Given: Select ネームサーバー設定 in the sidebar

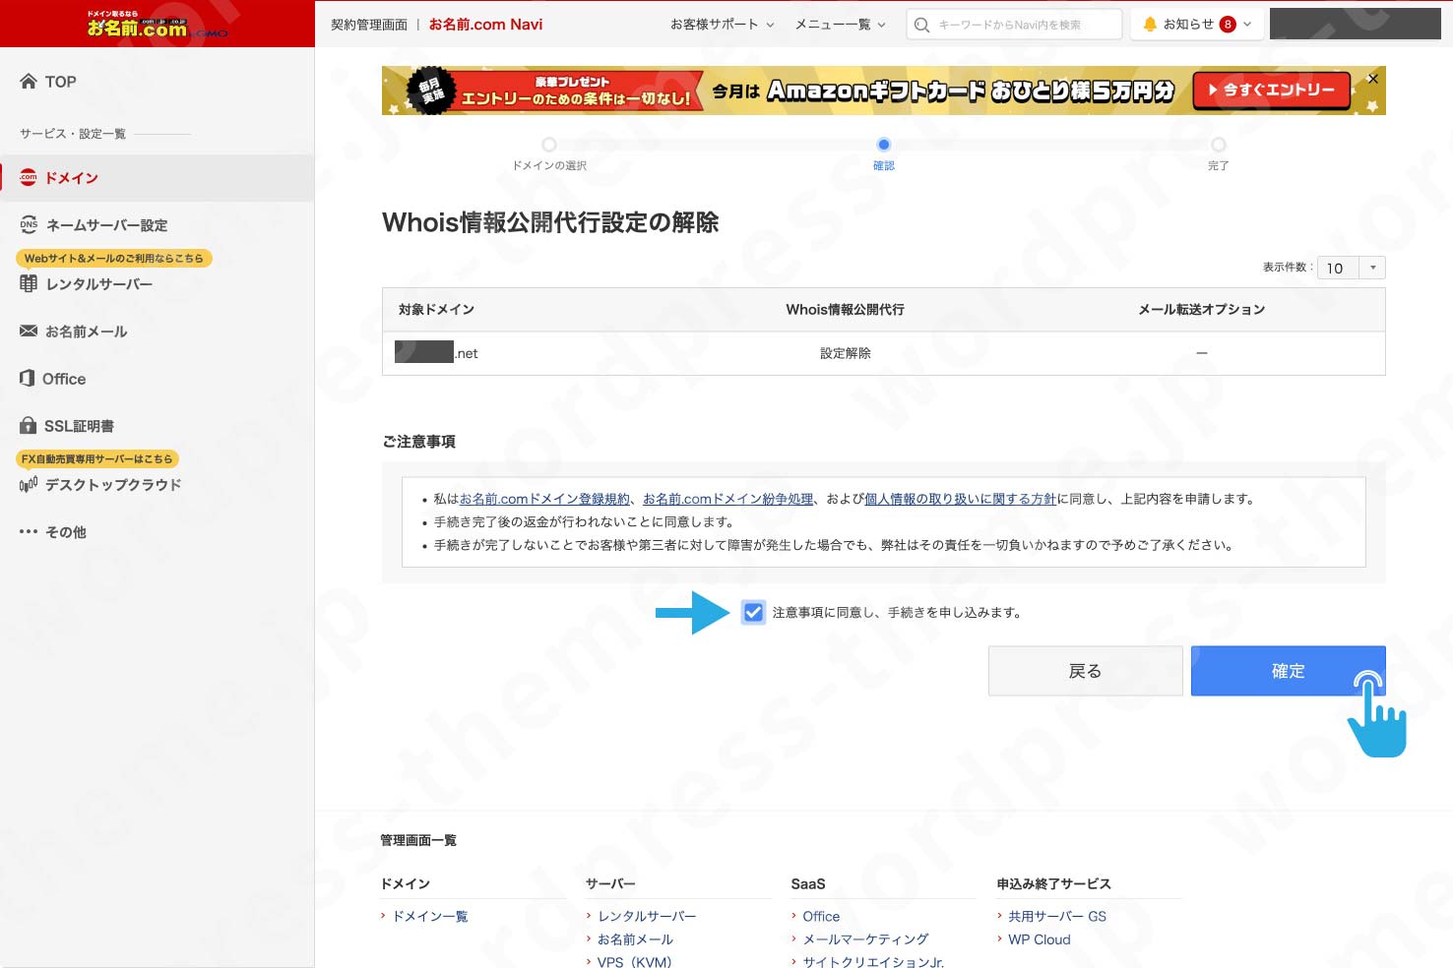Looking at the screenshot, I should click(x=106, y=225).
